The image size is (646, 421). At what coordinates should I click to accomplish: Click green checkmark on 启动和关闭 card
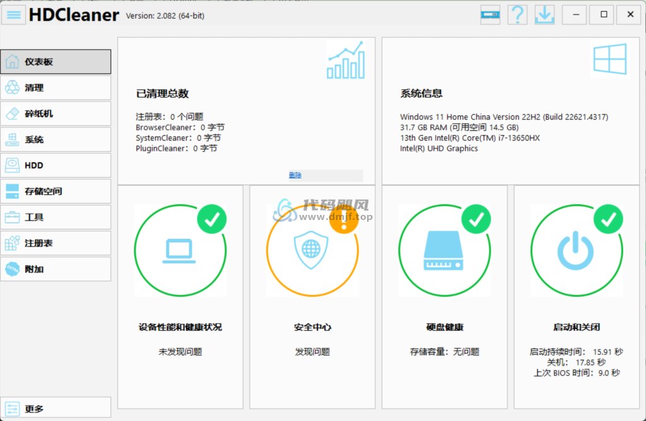[609, 219]
